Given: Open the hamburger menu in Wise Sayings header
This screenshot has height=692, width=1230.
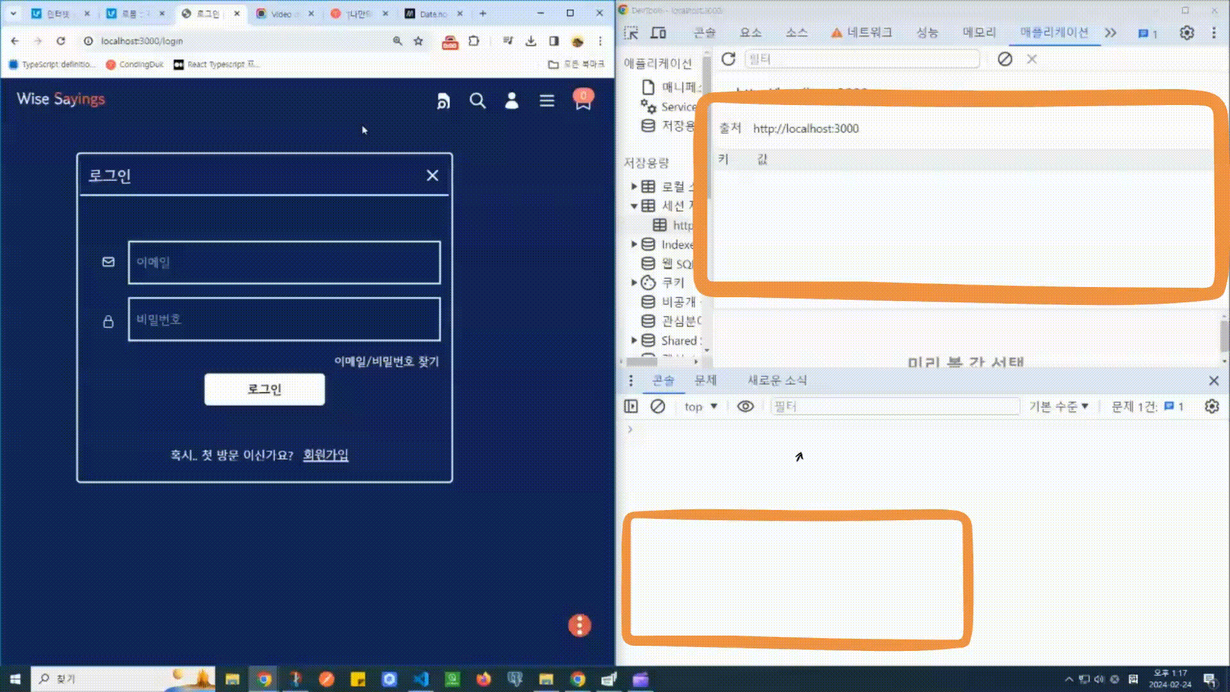Looking at the screenshot, I should 546,101.
